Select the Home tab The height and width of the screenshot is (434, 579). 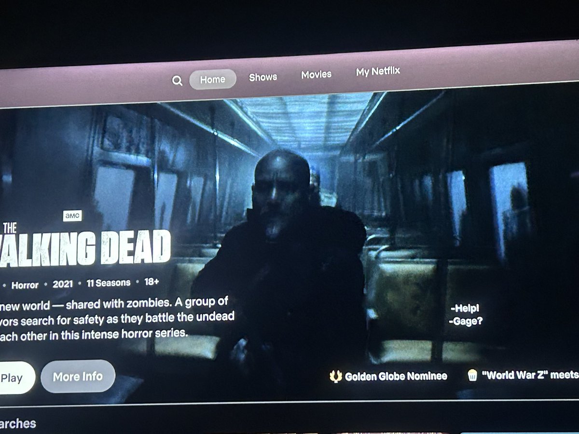pos(213,80)
